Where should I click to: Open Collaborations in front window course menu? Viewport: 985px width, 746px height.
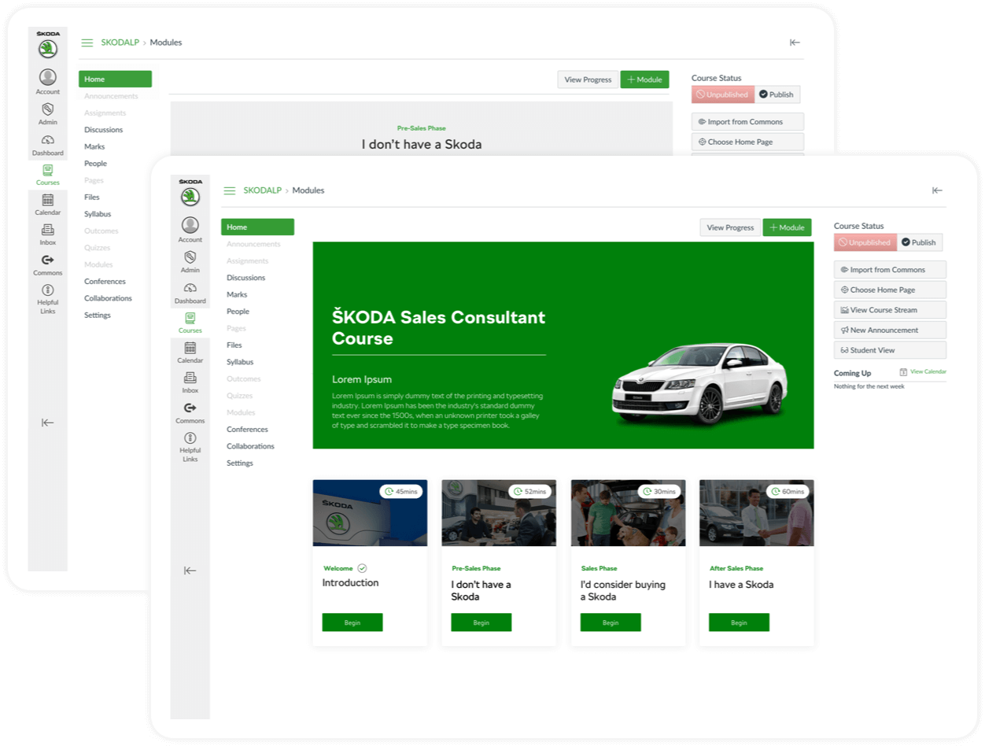(x=250, y=446)
